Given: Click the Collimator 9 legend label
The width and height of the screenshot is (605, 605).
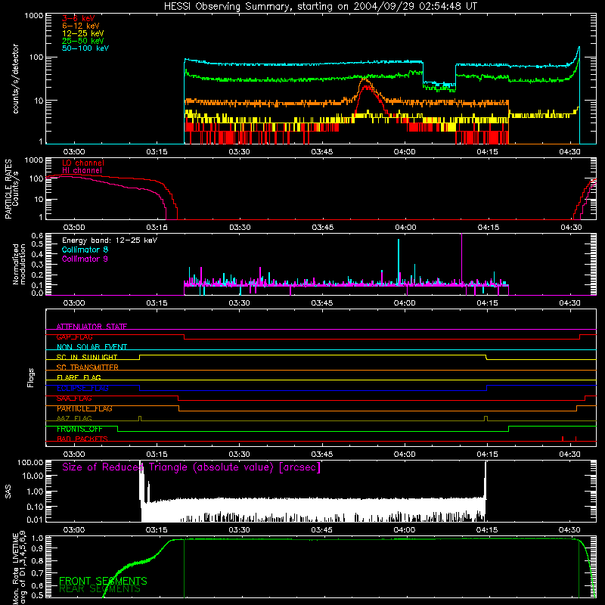Looking at the screenshot, I should pyautogui.click(x=85, y=259).
